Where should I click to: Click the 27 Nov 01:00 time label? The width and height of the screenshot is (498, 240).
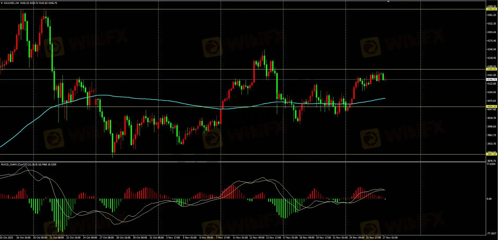(390, 237)
